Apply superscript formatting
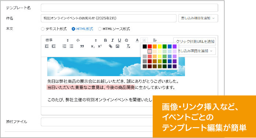 point(100,46)
